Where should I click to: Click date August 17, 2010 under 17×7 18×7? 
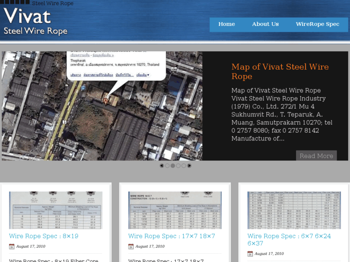click(x=150, y=247)
